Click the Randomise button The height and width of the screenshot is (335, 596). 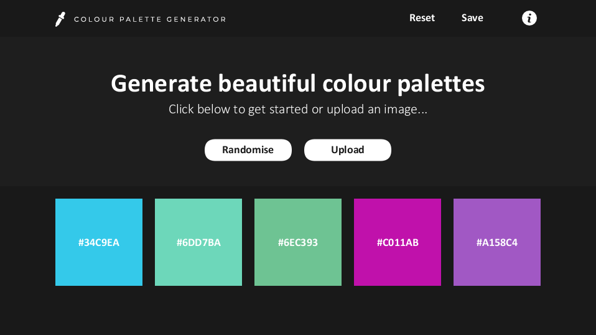(248, 150)
